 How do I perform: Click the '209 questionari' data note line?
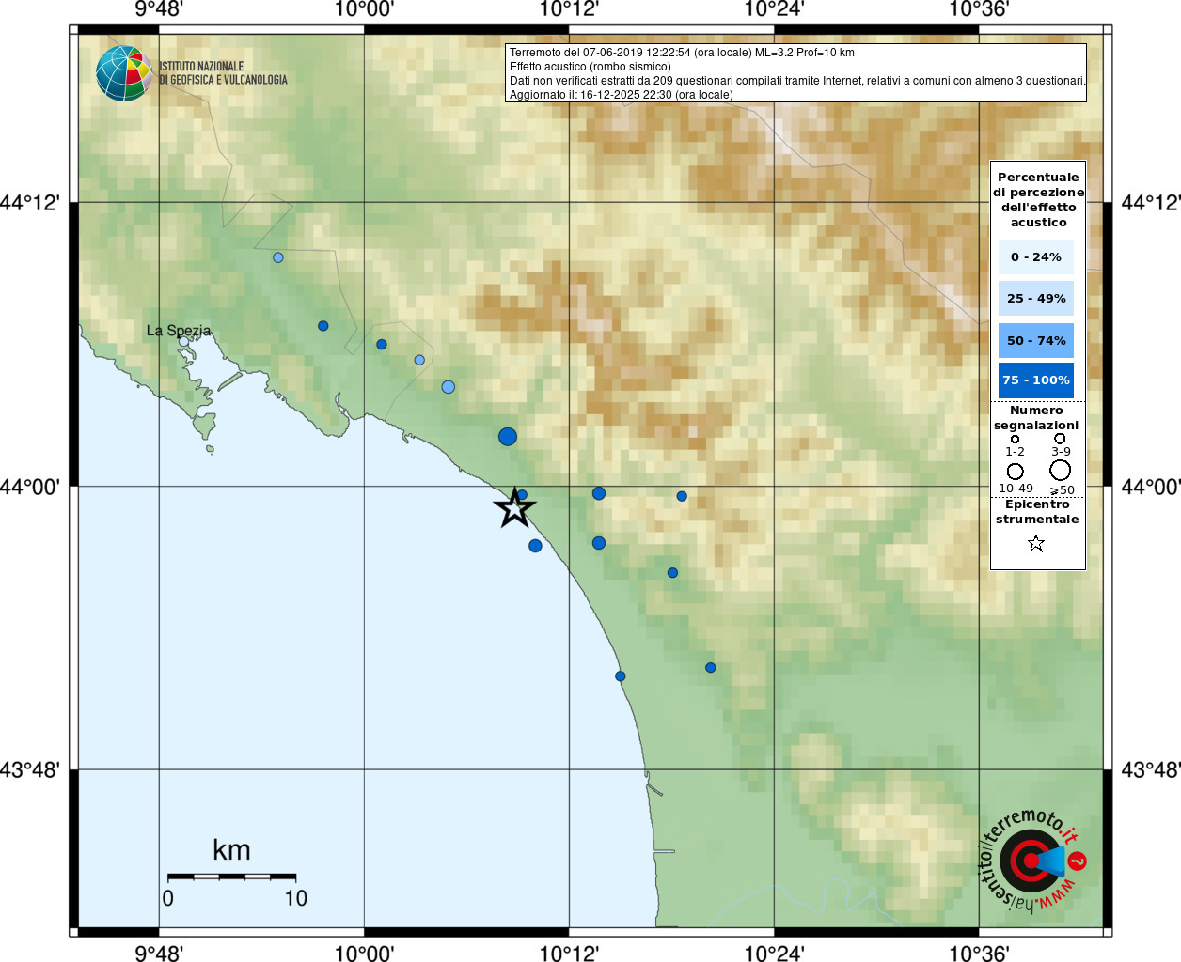[x=797, y=81]
